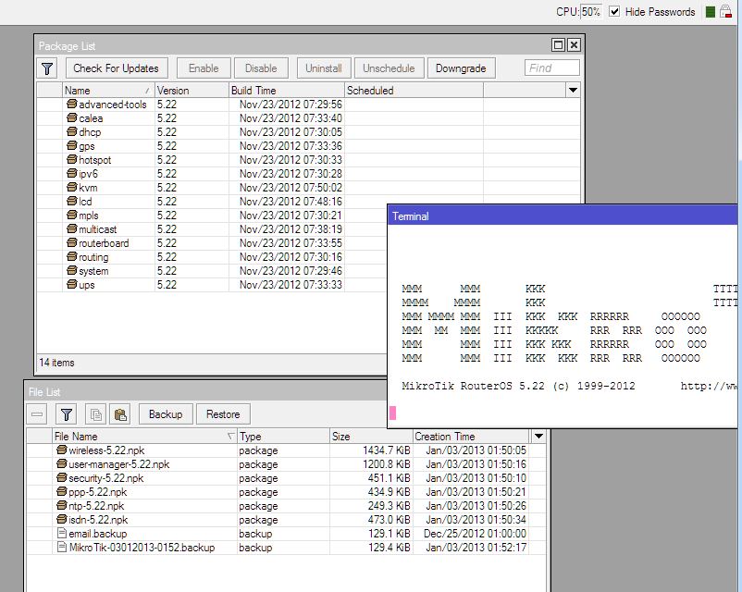The image size is (742, 592).
Task: Click the File List copy icon
Action: tap(96, 414)
